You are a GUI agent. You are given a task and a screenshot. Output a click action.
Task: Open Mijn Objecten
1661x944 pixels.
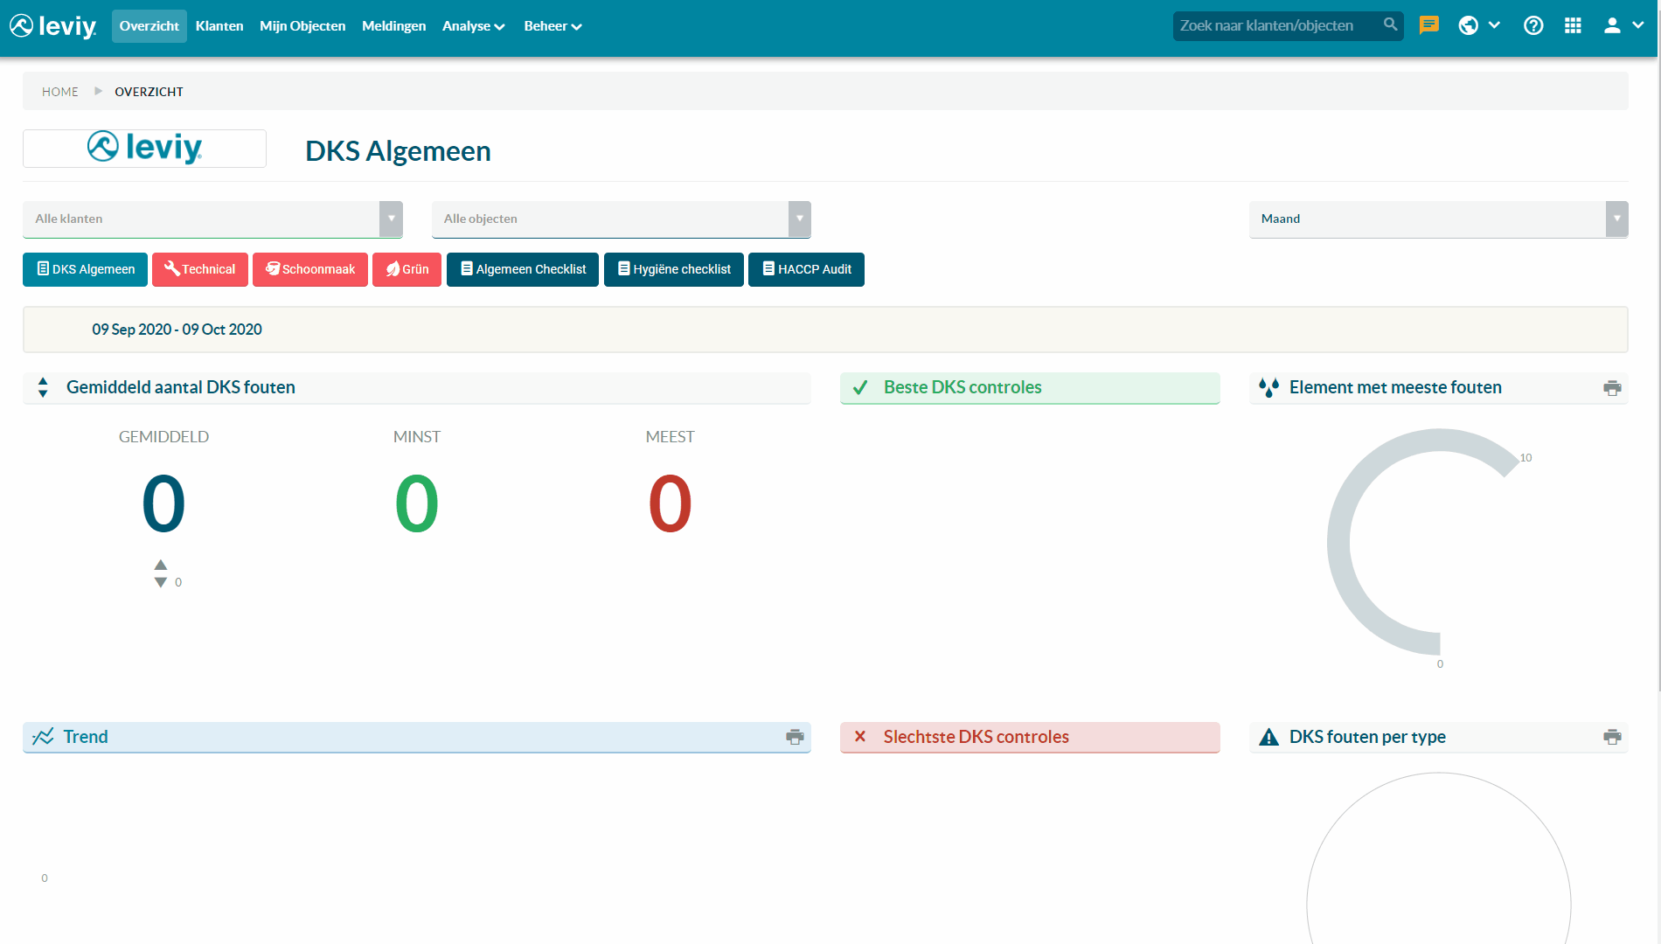(302, 26)
